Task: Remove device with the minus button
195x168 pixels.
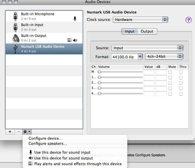Action: tap(19, 132)
